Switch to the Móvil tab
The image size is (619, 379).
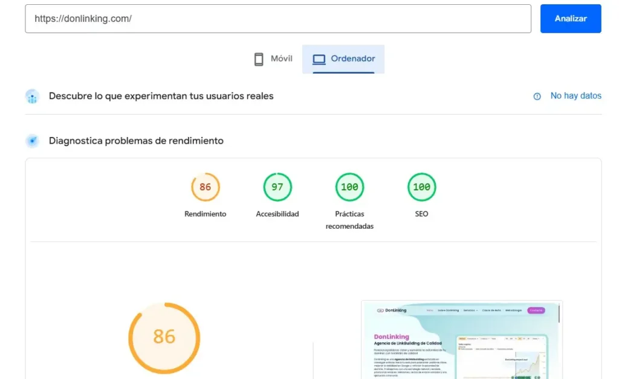click(x=273, y=59)
